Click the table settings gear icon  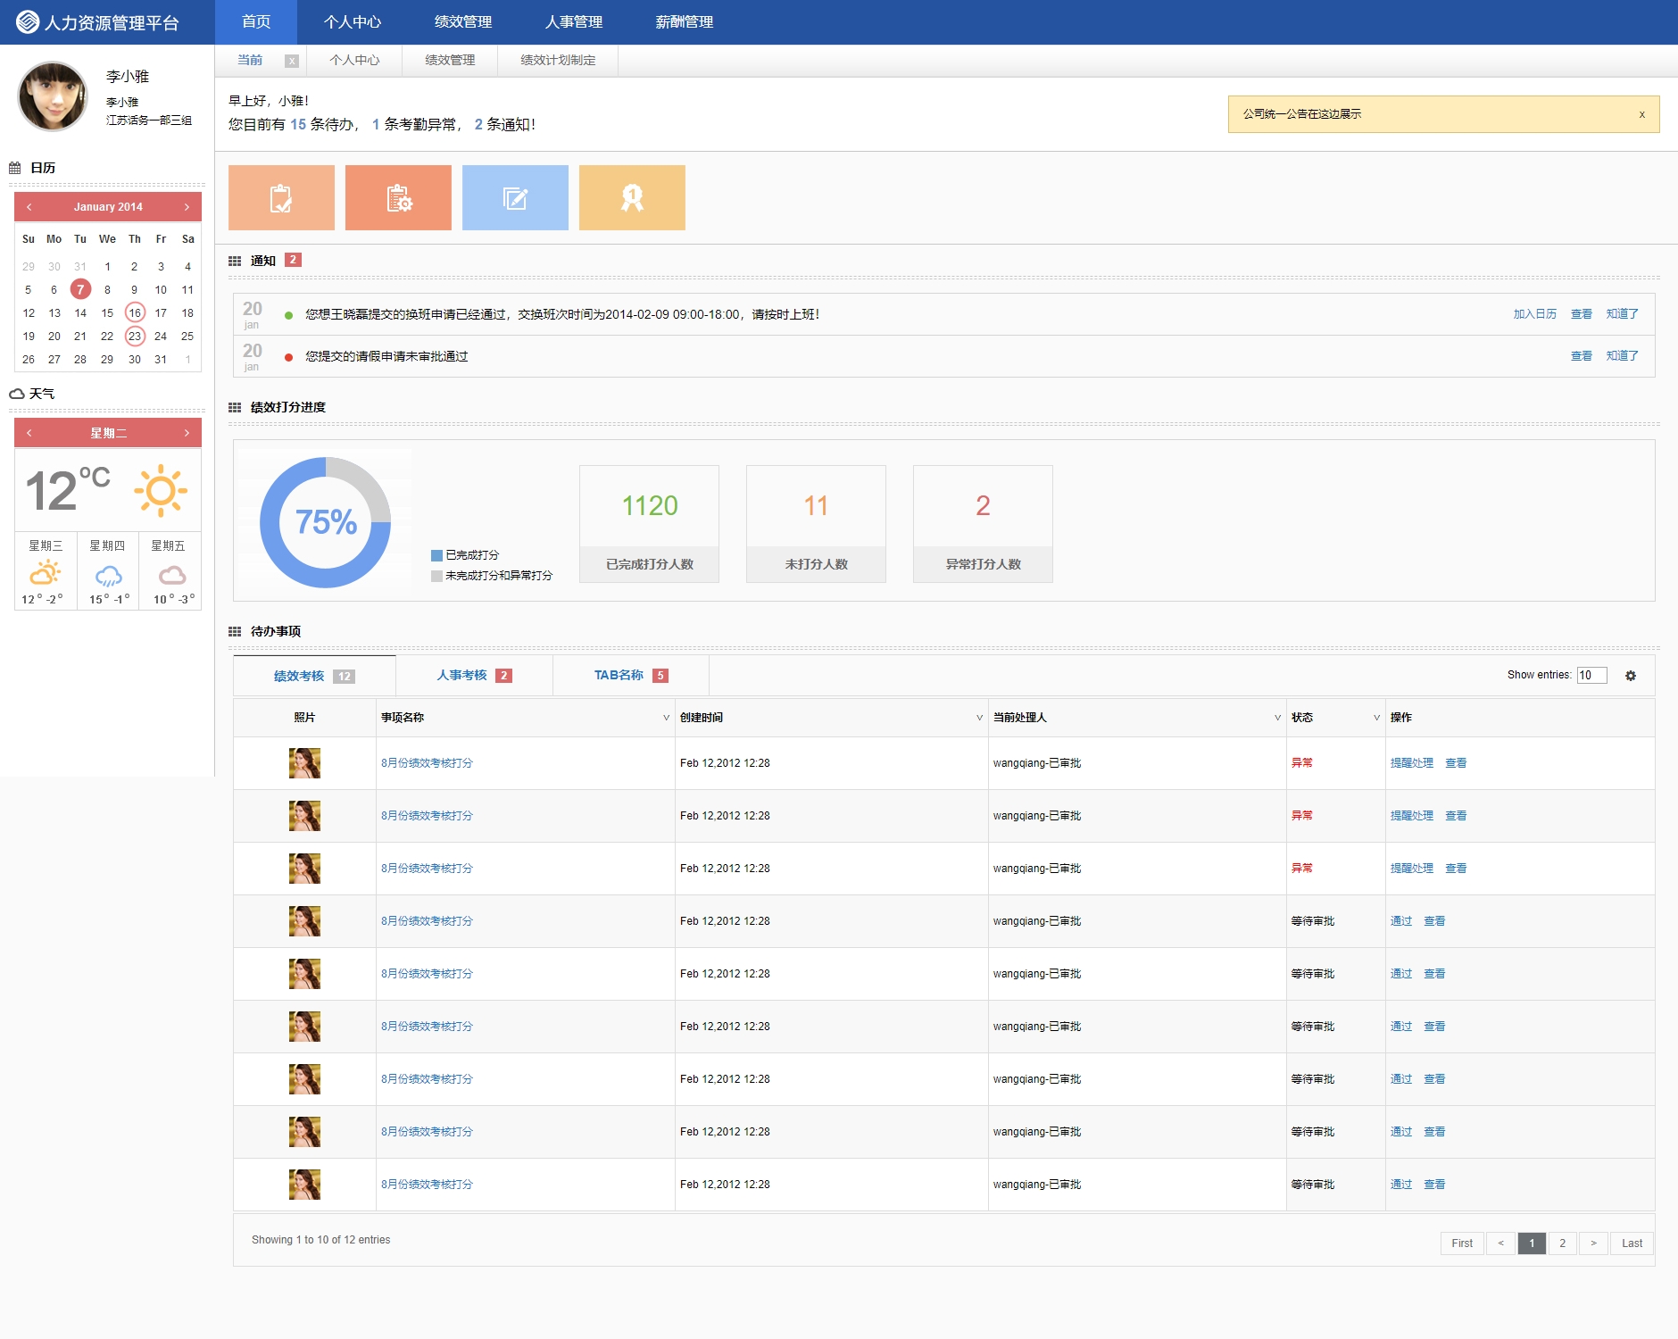tap(1631, 676)
